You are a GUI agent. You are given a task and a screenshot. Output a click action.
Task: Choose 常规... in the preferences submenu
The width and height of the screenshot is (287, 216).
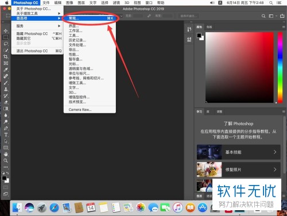coord(90,18)
